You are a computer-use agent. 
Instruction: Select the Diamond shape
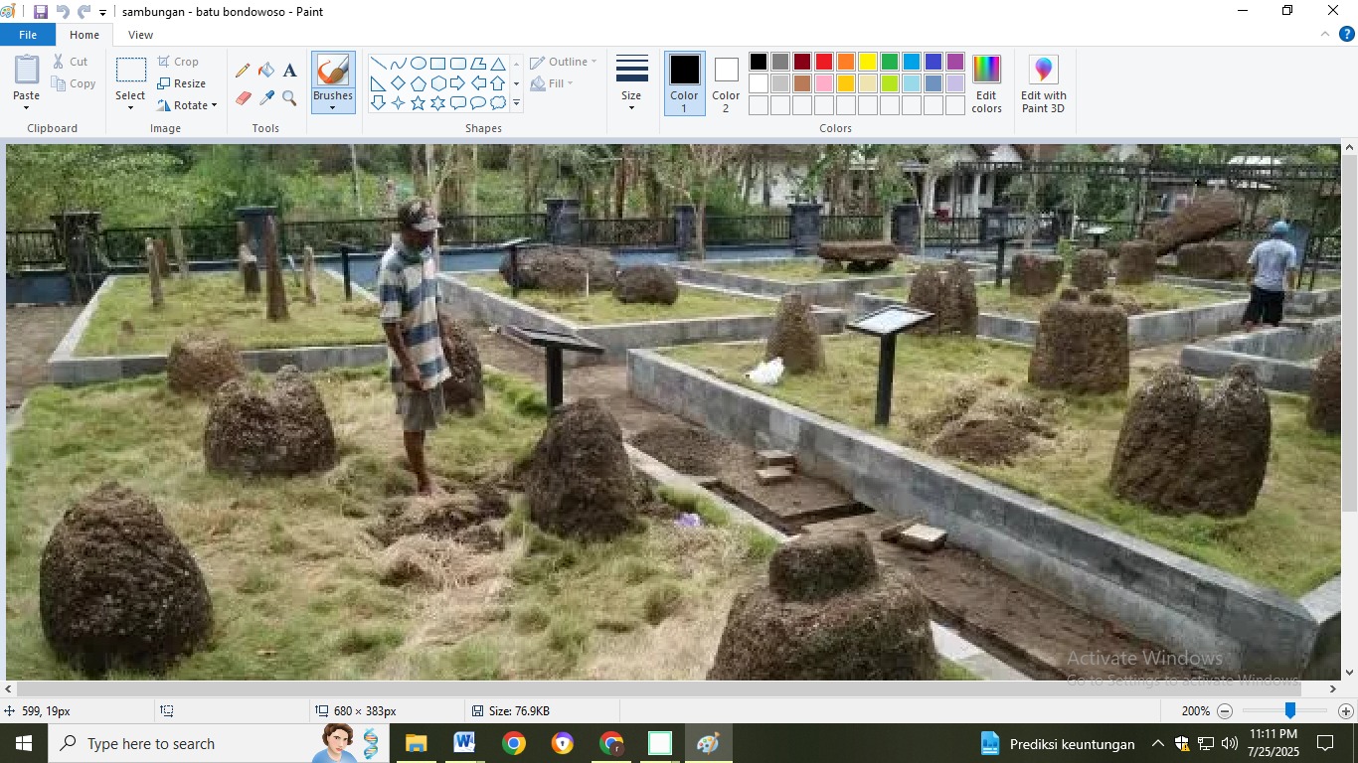(399, 83)
